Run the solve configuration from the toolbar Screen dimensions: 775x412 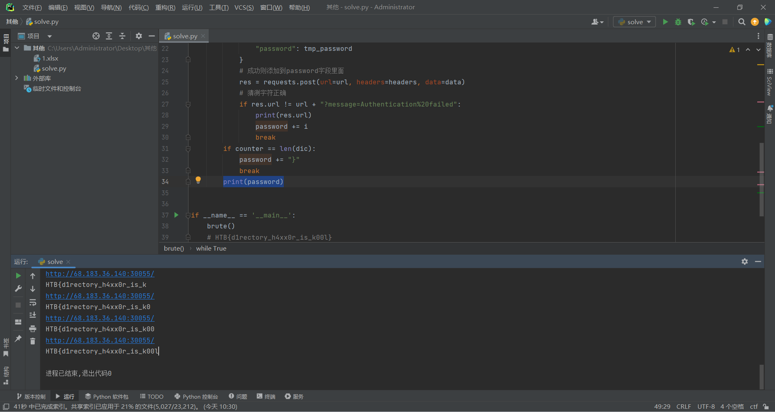665,22
